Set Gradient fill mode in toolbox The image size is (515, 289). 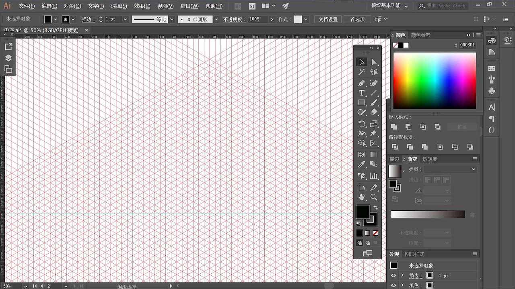pos(367,233)
